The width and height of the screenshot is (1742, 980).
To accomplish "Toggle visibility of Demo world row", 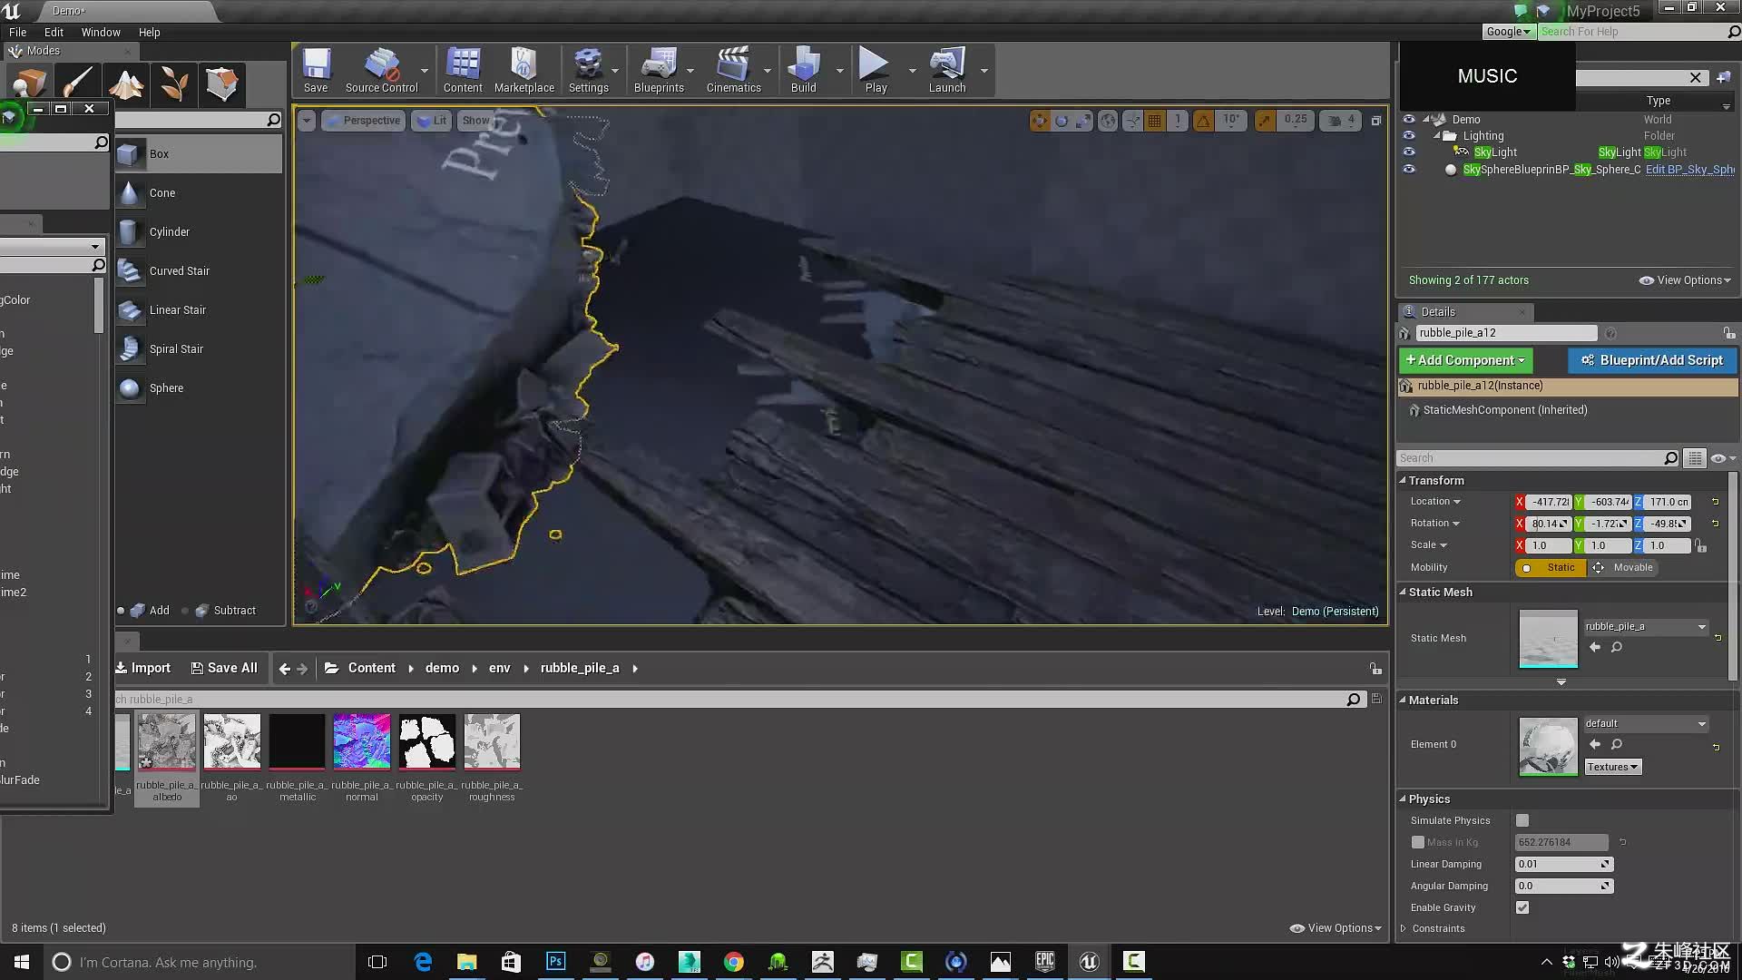I will tap(1408, 119).
